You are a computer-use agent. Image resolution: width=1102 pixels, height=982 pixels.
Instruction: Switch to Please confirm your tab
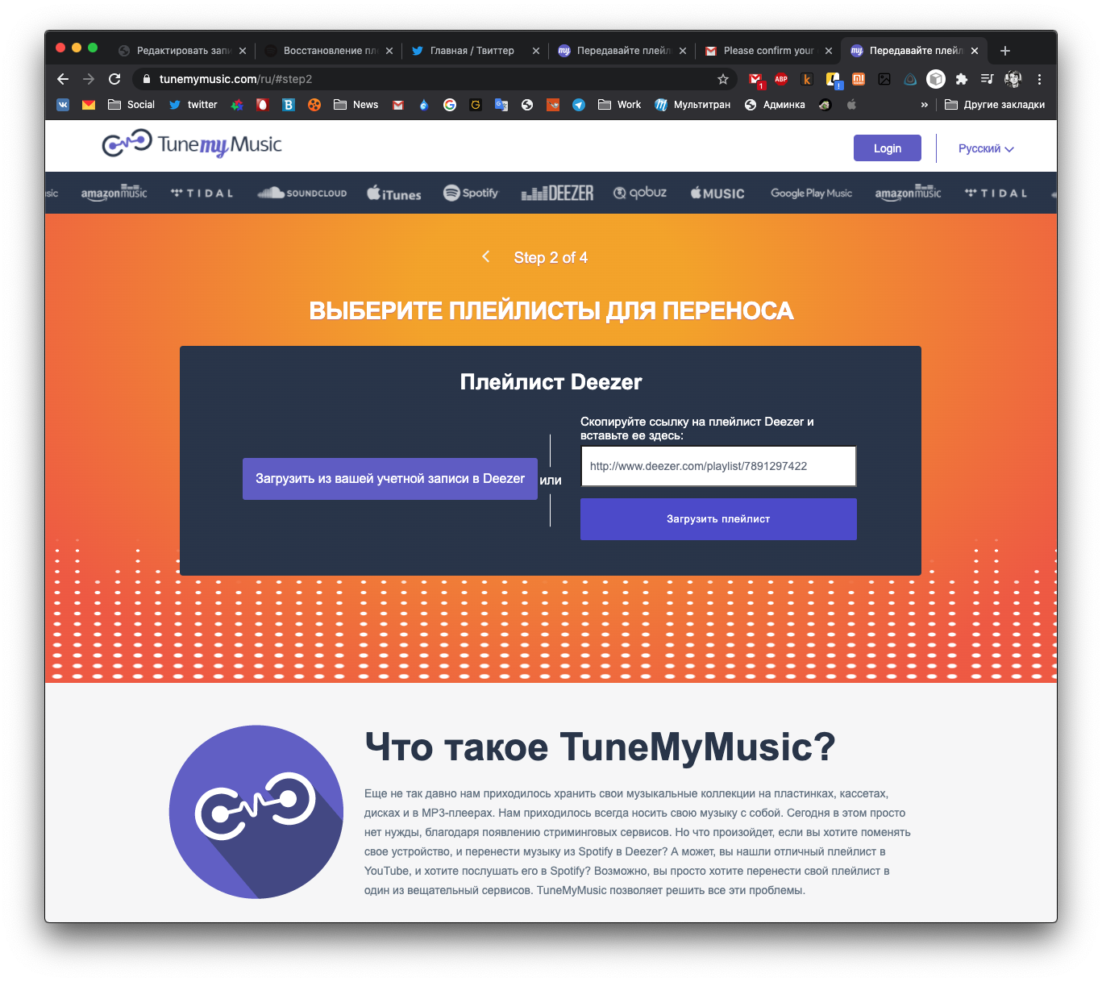[768, 50]
